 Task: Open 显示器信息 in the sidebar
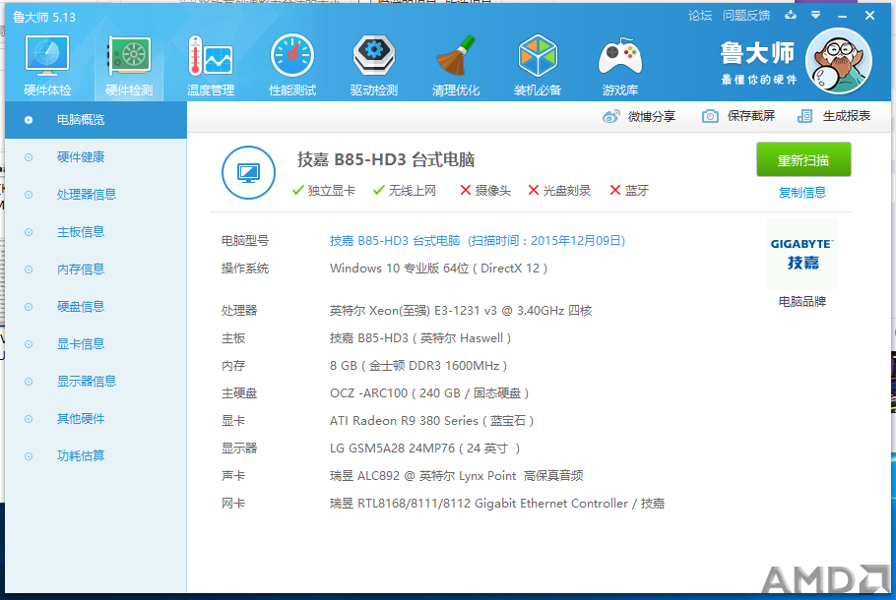click(96, 382)
